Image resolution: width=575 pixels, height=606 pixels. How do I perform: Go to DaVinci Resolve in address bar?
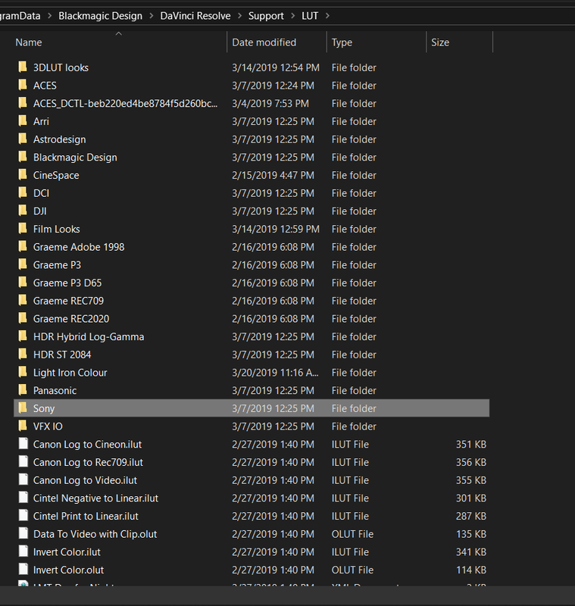(195, 16)
